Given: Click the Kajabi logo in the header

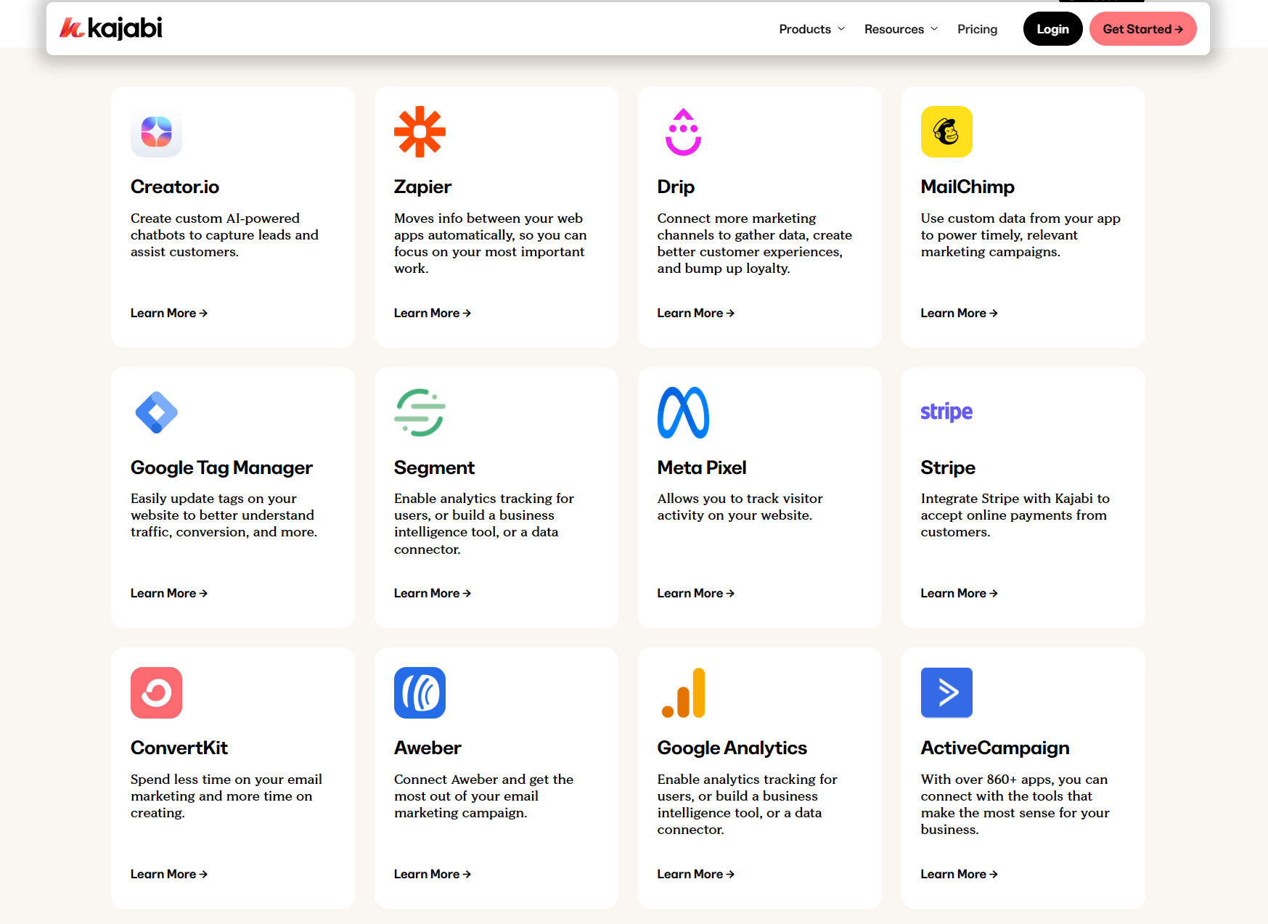Looking at the screenshot, I should point(111,28).
